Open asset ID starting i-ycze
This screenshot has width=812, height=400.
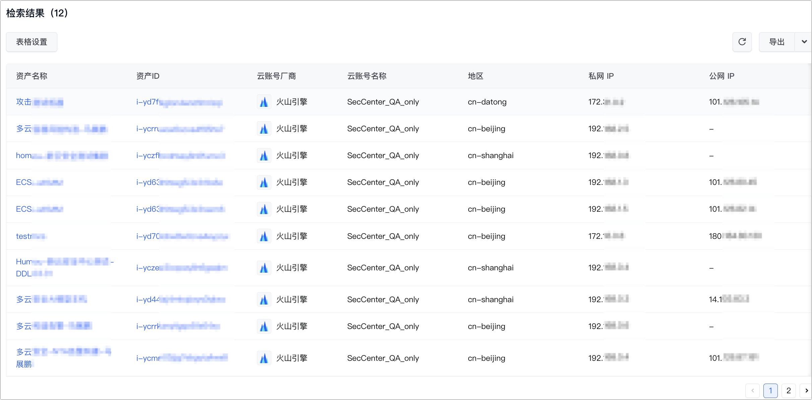182,268
